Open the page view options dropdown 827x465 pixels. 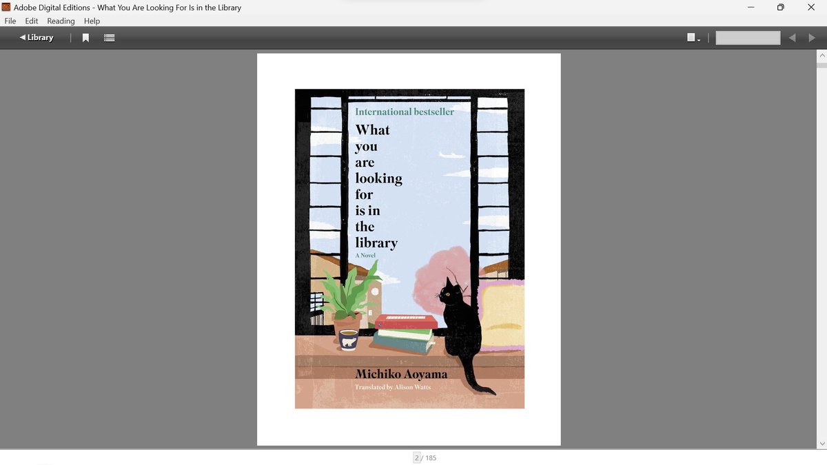(x=693, y=38)
